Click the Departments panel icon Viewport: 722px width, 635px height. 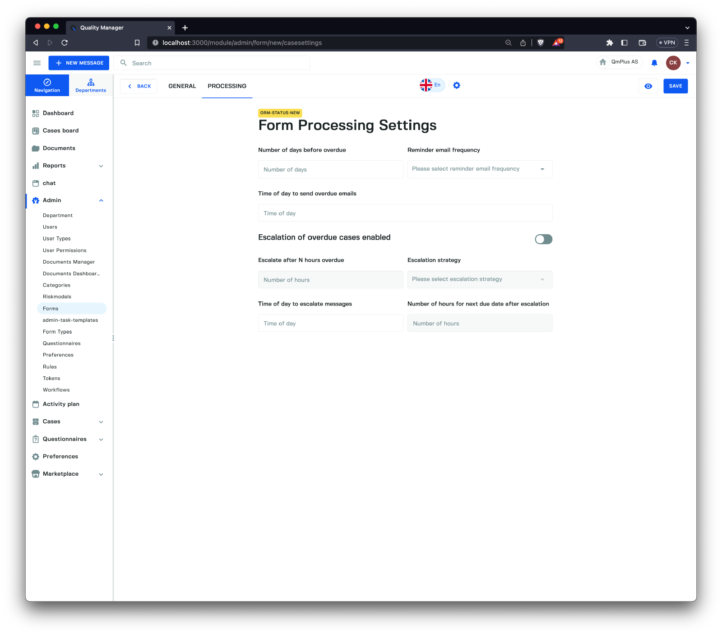(91, 85)
